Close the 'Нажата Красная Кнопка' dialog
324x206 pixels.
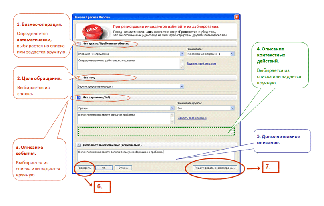tap(237, 17)
